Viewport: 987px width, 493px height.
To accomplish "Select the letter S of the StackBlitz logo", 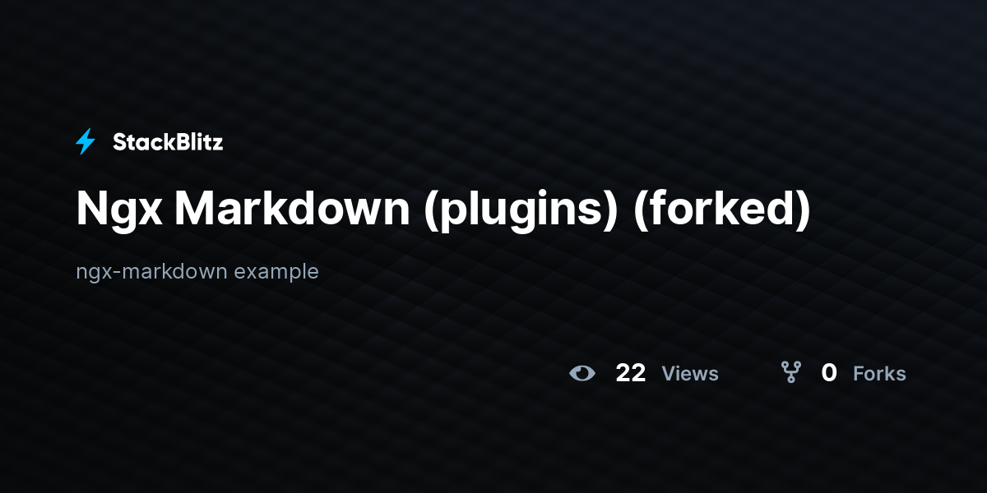I will pos(120,142).
